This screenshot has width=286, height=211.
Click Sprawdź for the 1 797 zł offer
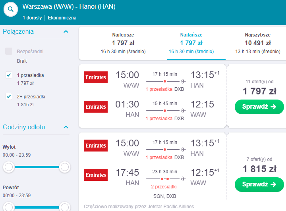pyautogui.click(x=259, y=107)
